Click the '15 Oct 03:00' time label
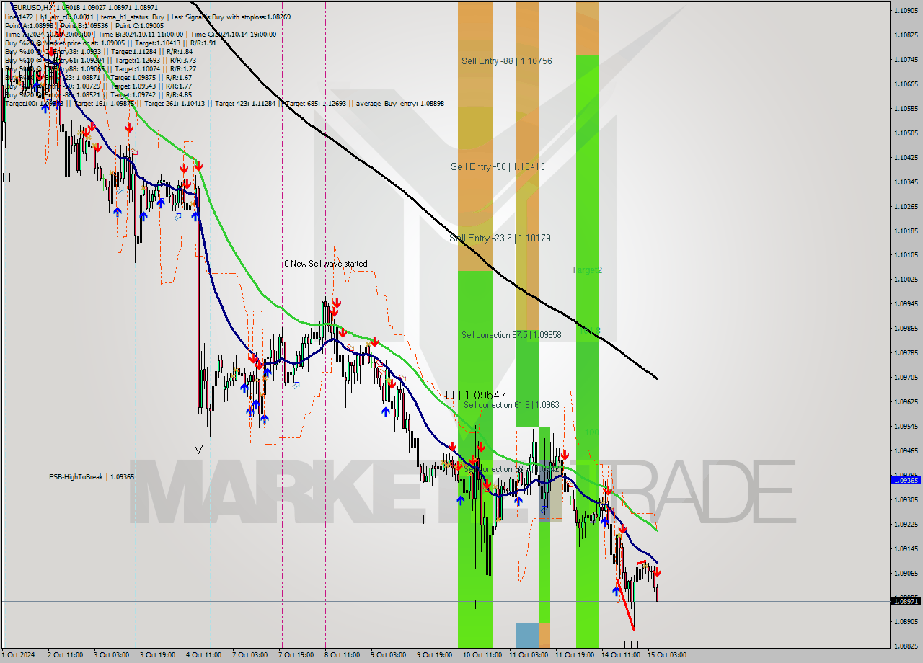This screenshot has width=923, height=663. (x=667, y=655)
